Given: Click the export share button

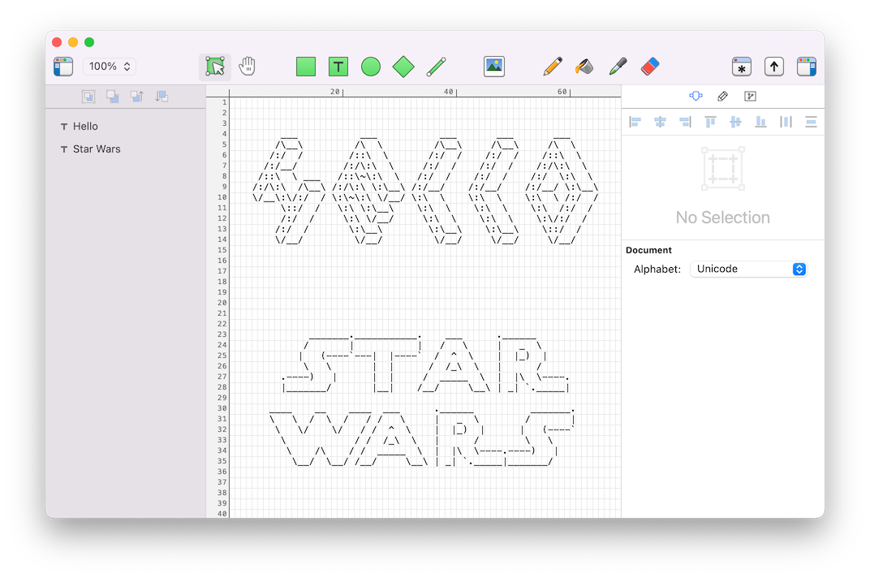Looking at the screenshot, I should tap(774, 67).
